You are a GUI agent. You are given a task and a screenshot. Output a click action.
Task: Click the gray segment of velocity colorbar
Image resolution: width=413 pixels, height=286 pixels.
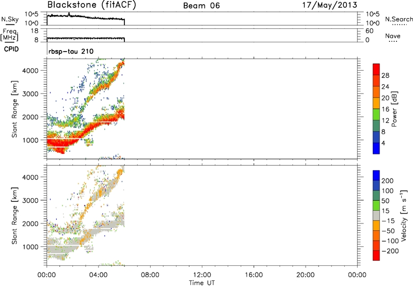point(376,216)
